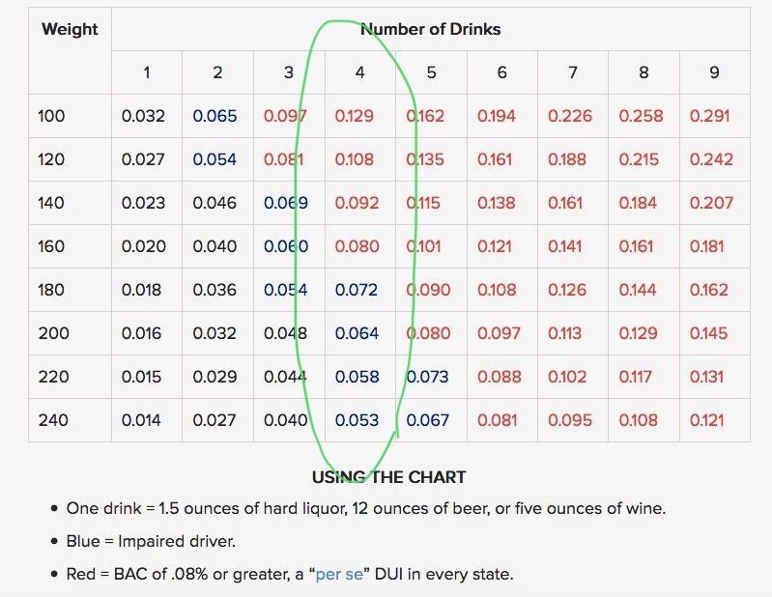This screenshot has height=597, width=772.
Task: Click the 0.121 cell in row 240
Action: click(x=706, y=420)
